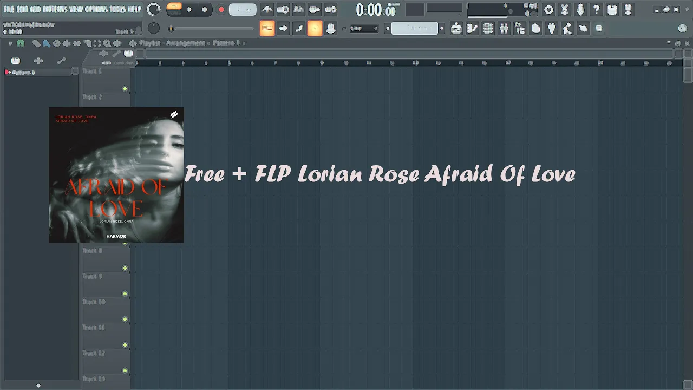Click the master pitch knob
The image size is (693, 390).
[x=154, y=28]
